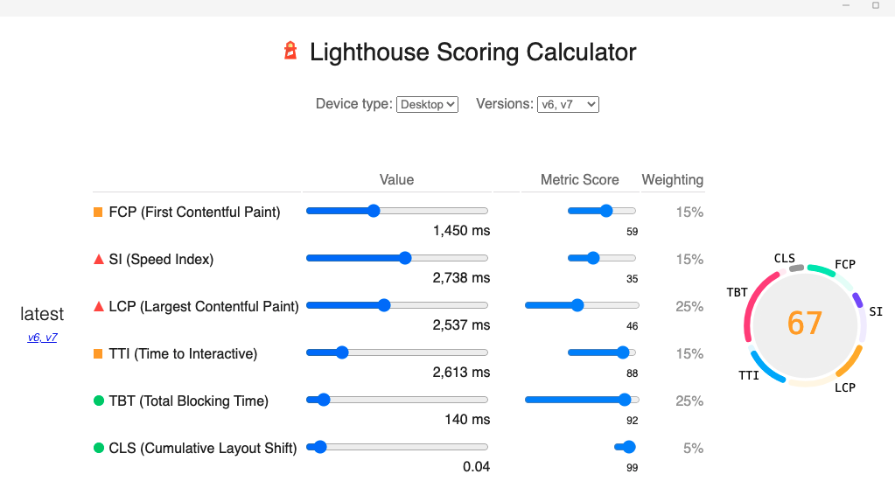
Task: Click the red triangle LCP status icon
Action: 98,306
